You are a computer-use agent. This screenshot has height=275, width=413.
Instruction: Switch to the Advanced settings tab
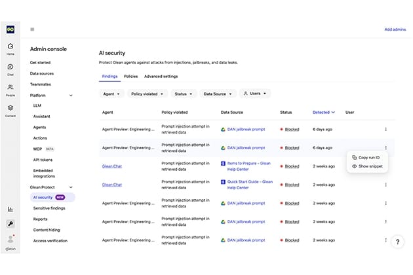click(x=161, y=77)
